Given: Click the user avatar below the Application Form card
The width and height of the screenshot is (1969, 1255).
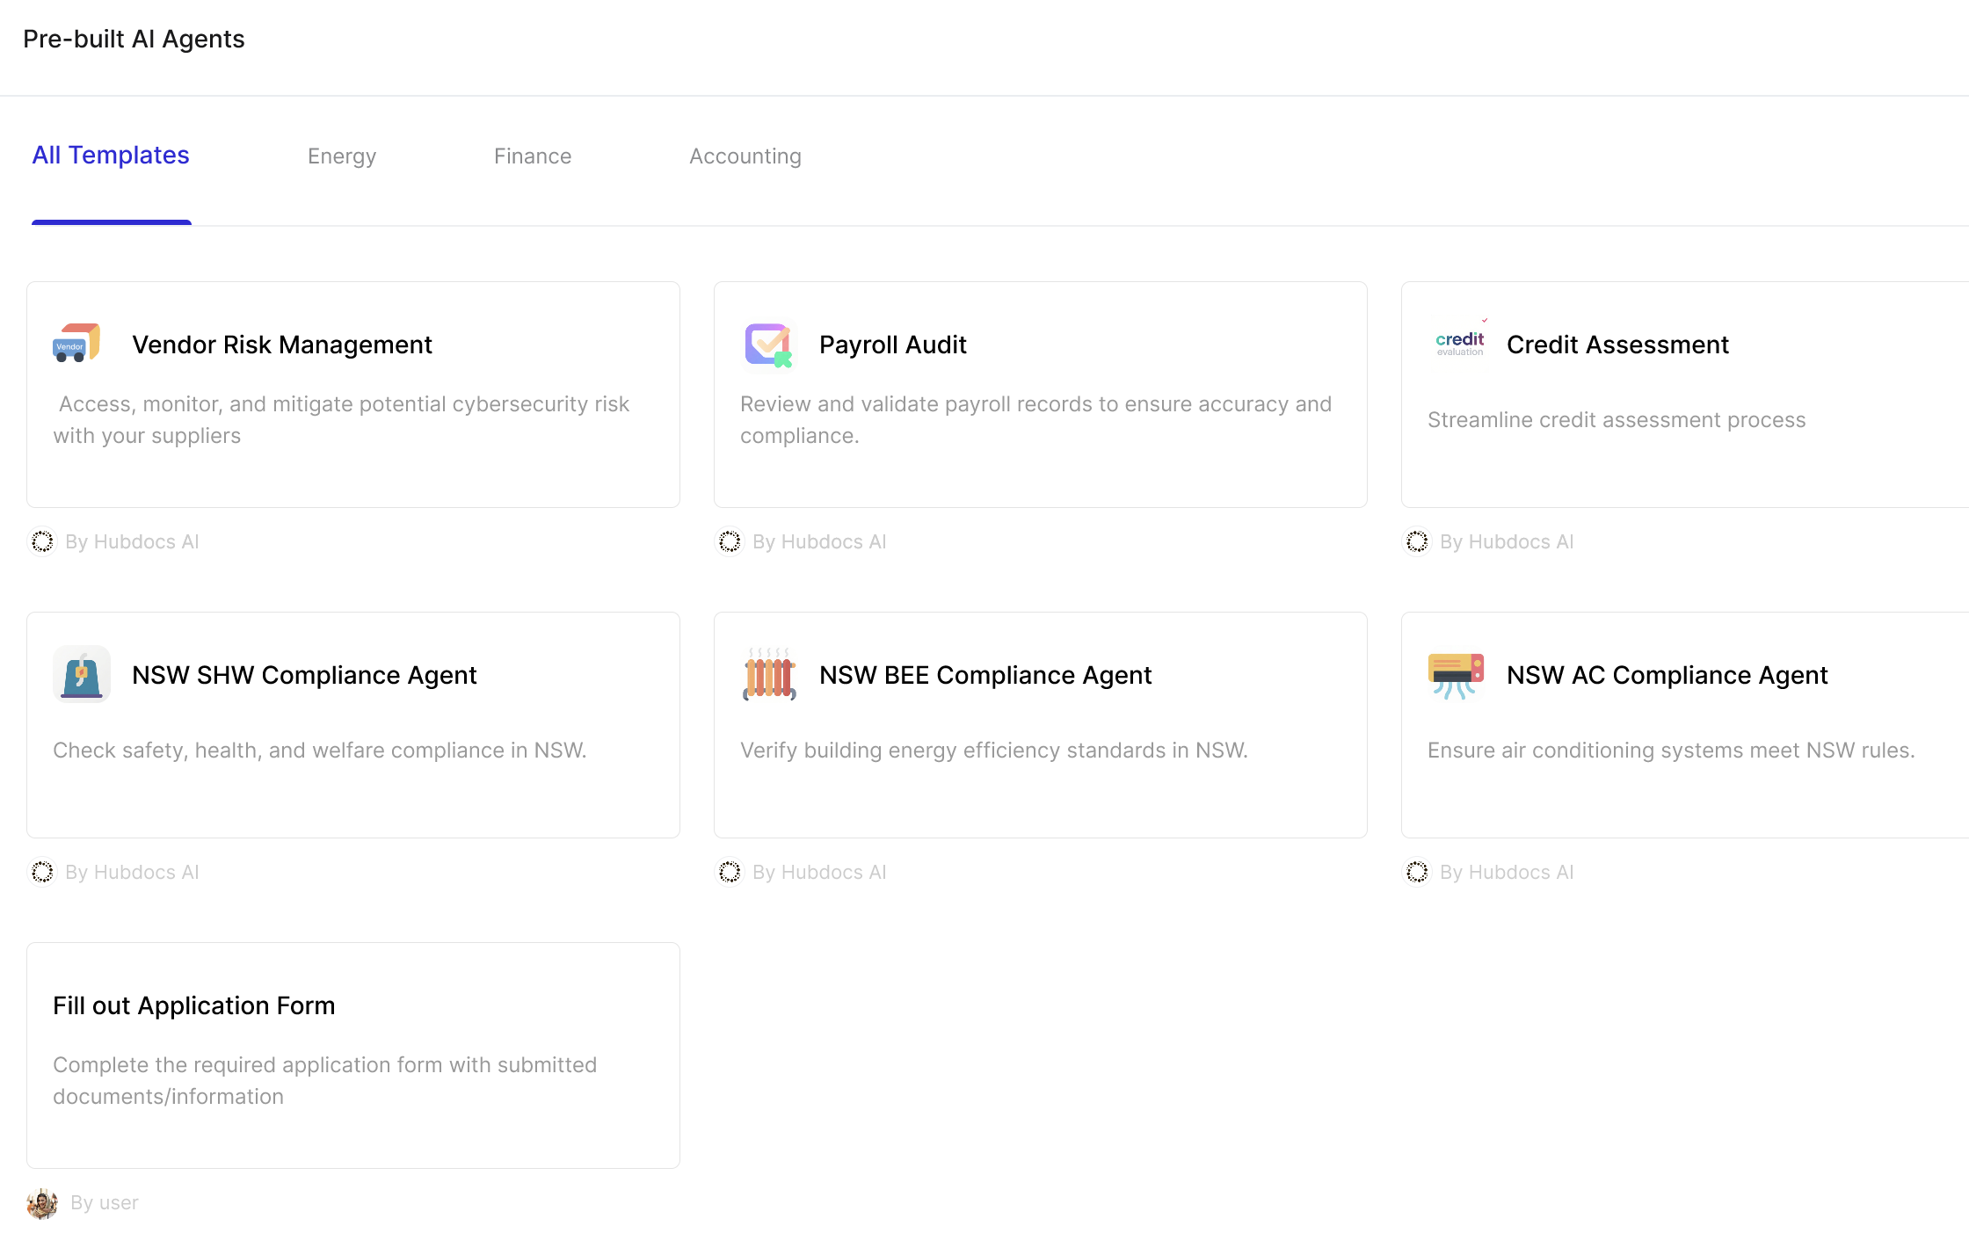Looking at the screenshot, I should tap(42, 1203).
